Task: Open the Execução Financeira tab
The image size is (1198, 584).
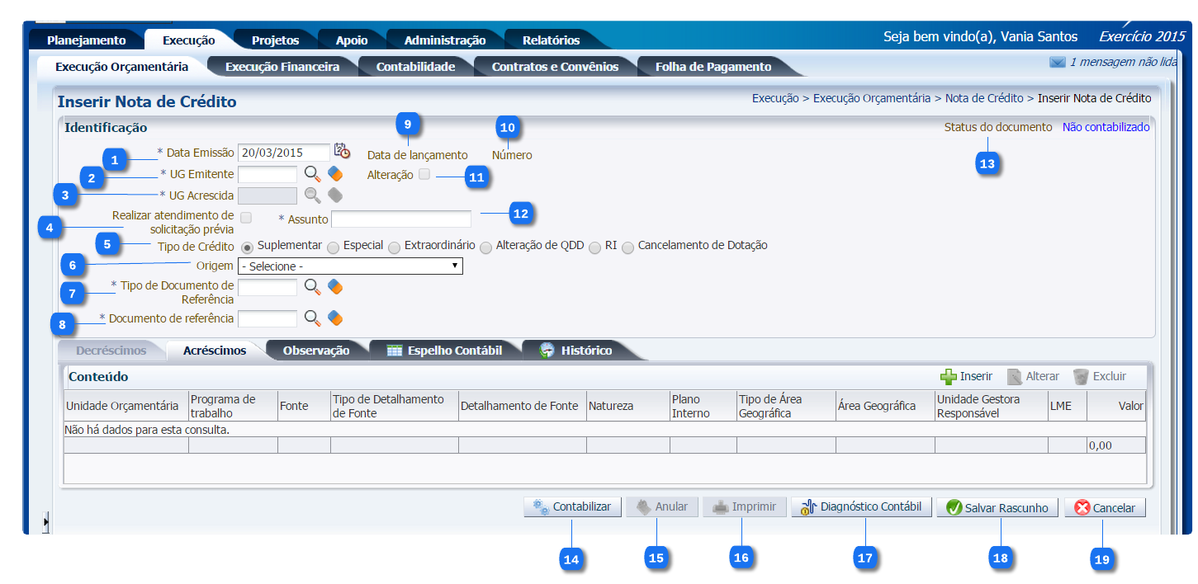Action: [x=282, y=67]
